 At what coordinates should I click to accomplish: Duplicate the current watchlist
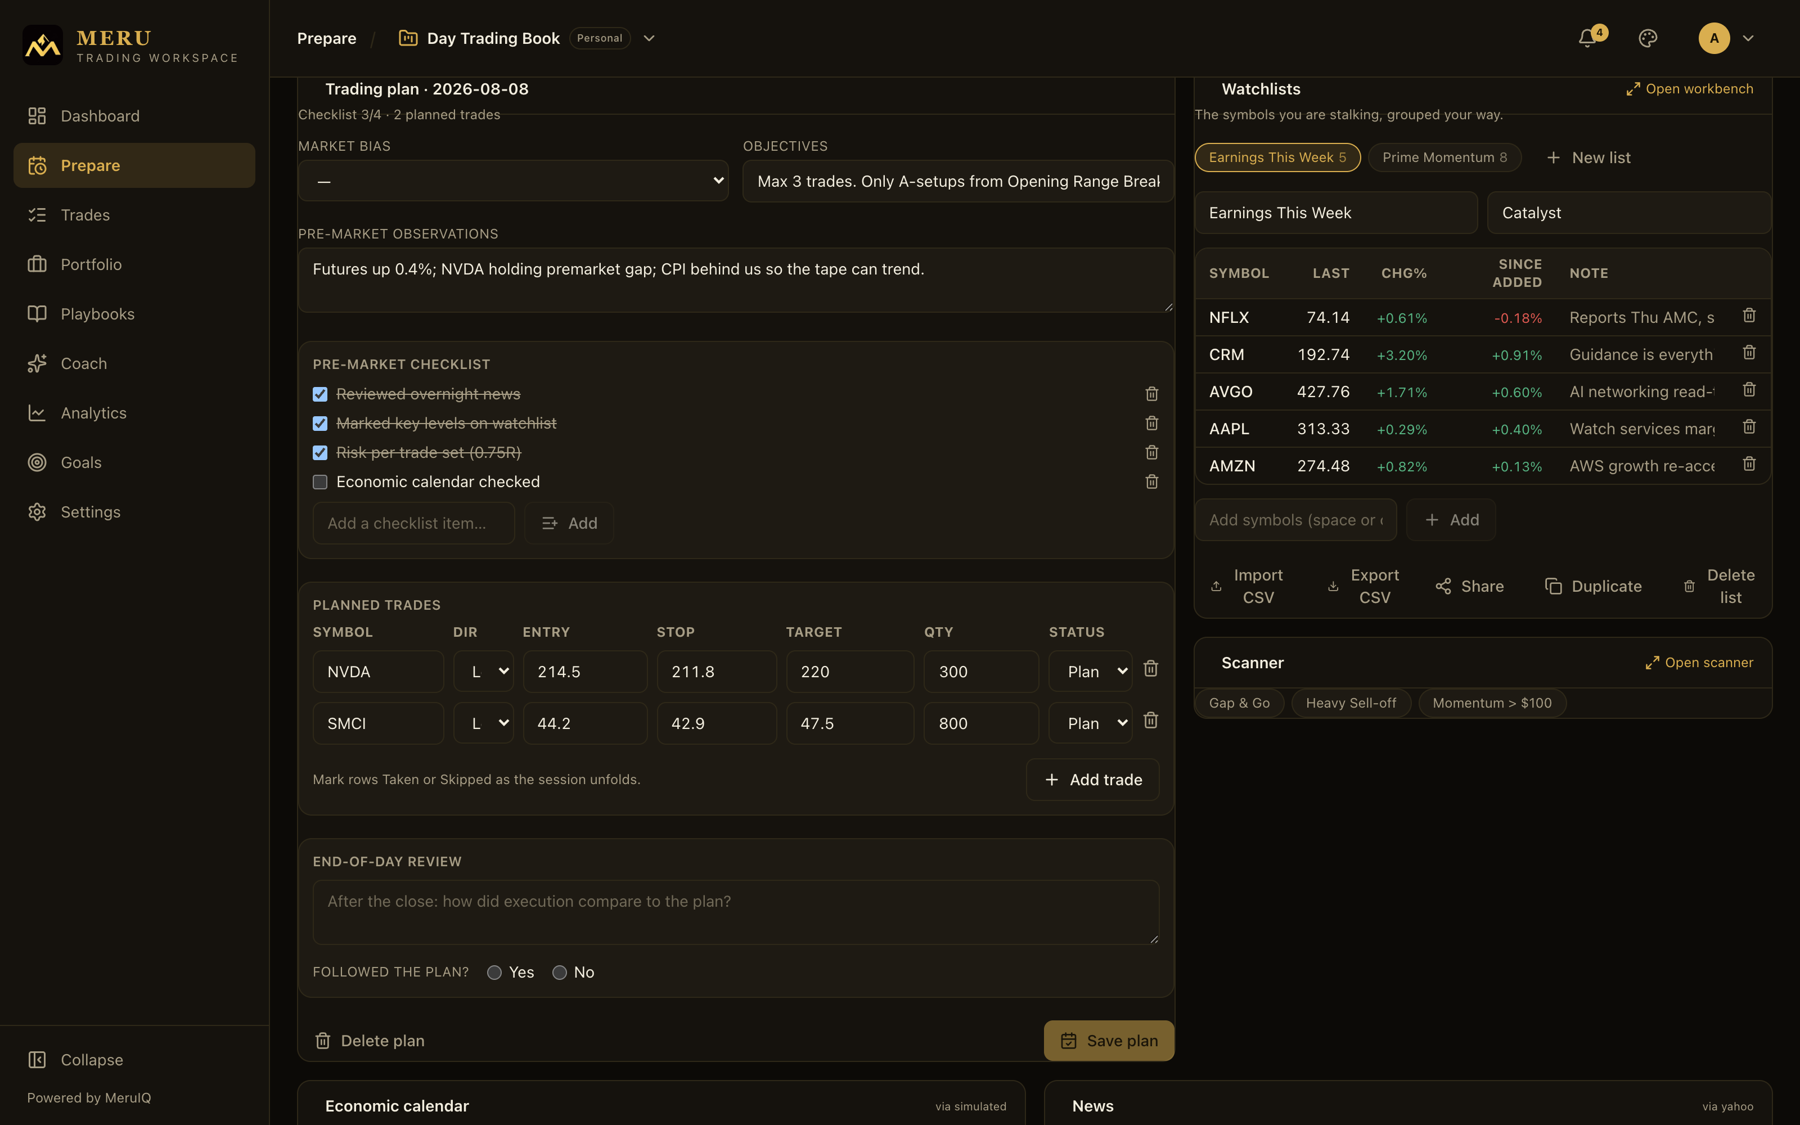pyautogui.click(x=1593, y=586)
